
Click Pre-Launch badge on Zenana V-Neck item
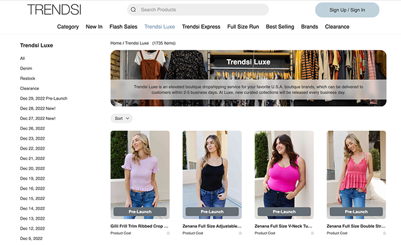(x=284, y=212)
